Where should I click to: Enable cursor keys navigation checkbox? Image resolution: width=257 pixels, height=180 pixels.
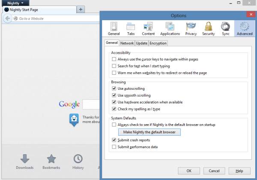point(114,59)
